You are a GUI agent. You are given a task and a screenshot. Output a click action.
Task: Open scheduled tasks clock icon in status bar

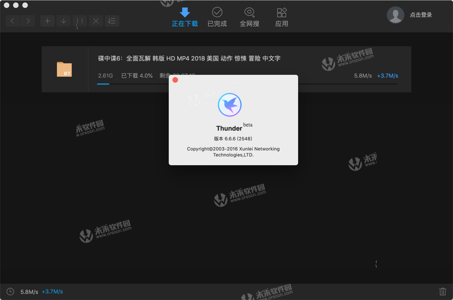pos(10,292)
